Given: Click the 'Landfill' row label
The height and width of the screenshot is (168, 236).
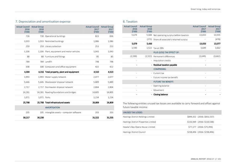Looking at the screenshot, I should (x=49, y=62).
